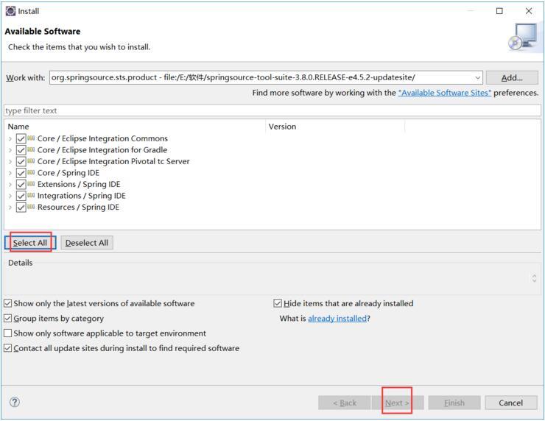Open Available Software Sites preferences link
545x421 pixels.
coord(445,93)
